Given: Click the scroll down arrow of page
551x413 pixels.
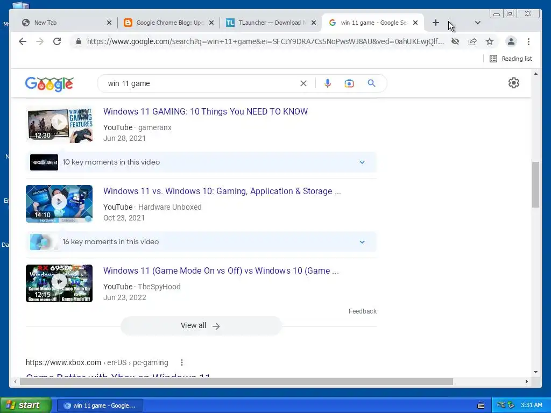Looking at the screenshot, I should 535,372.
